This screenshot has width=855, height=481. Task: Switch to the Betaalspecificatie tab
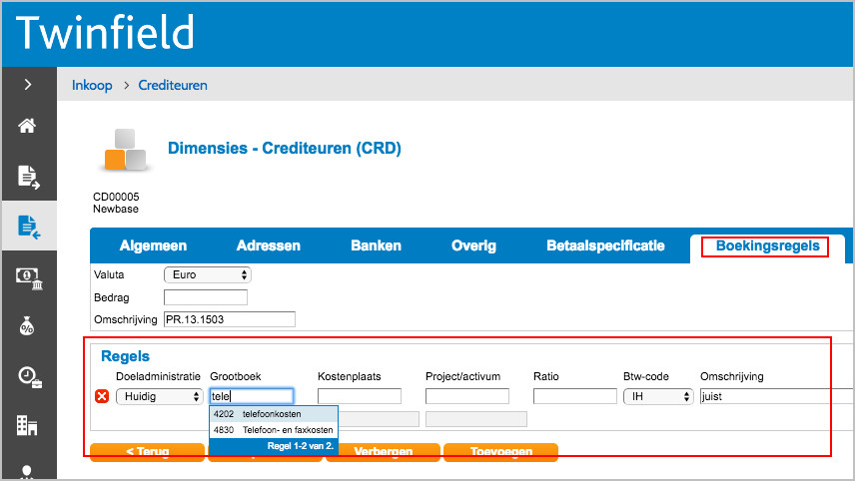pyautogui.click(x=605, y=245)
